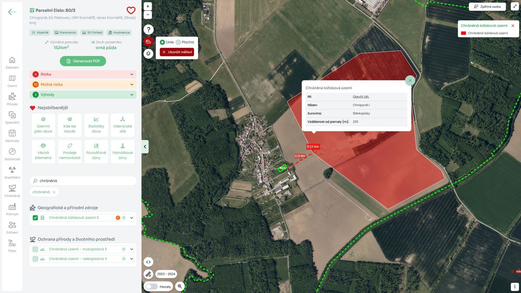
Task: Open Památkové zóny tile
Action: pyautogui.click(x=123, y=152)
